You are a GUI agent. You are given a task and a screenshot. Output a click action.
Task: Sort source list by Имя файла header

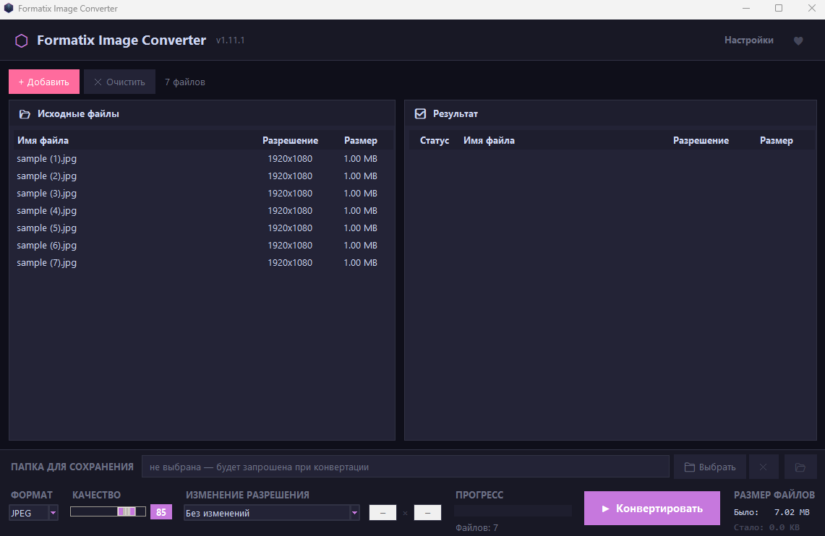click(43, 140)
